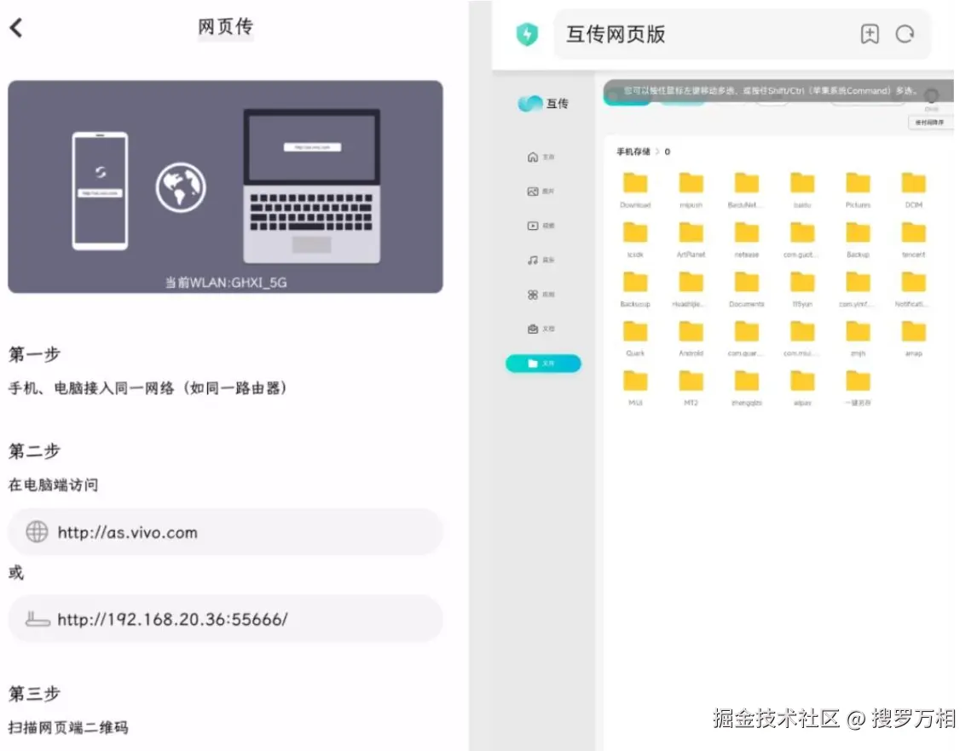Open the apps section in sidebar
The height and width of the screenshot is (751, 977).
click(x=541, y=295)
